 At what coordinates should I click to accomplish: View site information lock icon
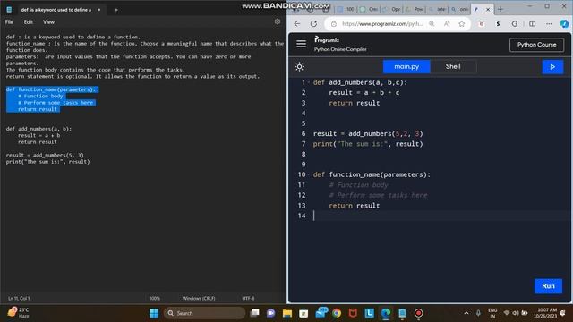[x=334, y=24]
